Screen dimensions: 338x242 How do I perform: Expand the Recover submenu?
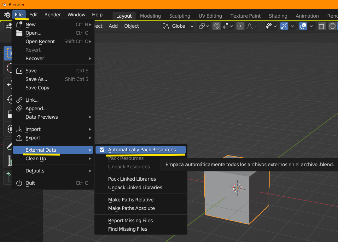pyautogui.click(x=54, y=58)
